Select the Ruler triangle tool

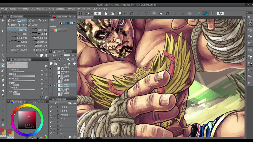[x=3, y=110]
